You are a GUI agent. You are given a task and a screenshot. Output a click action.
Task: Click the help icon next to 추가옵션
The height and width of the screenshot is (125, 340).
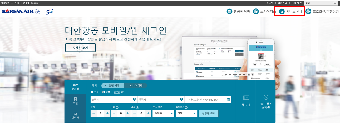[186, 107]
